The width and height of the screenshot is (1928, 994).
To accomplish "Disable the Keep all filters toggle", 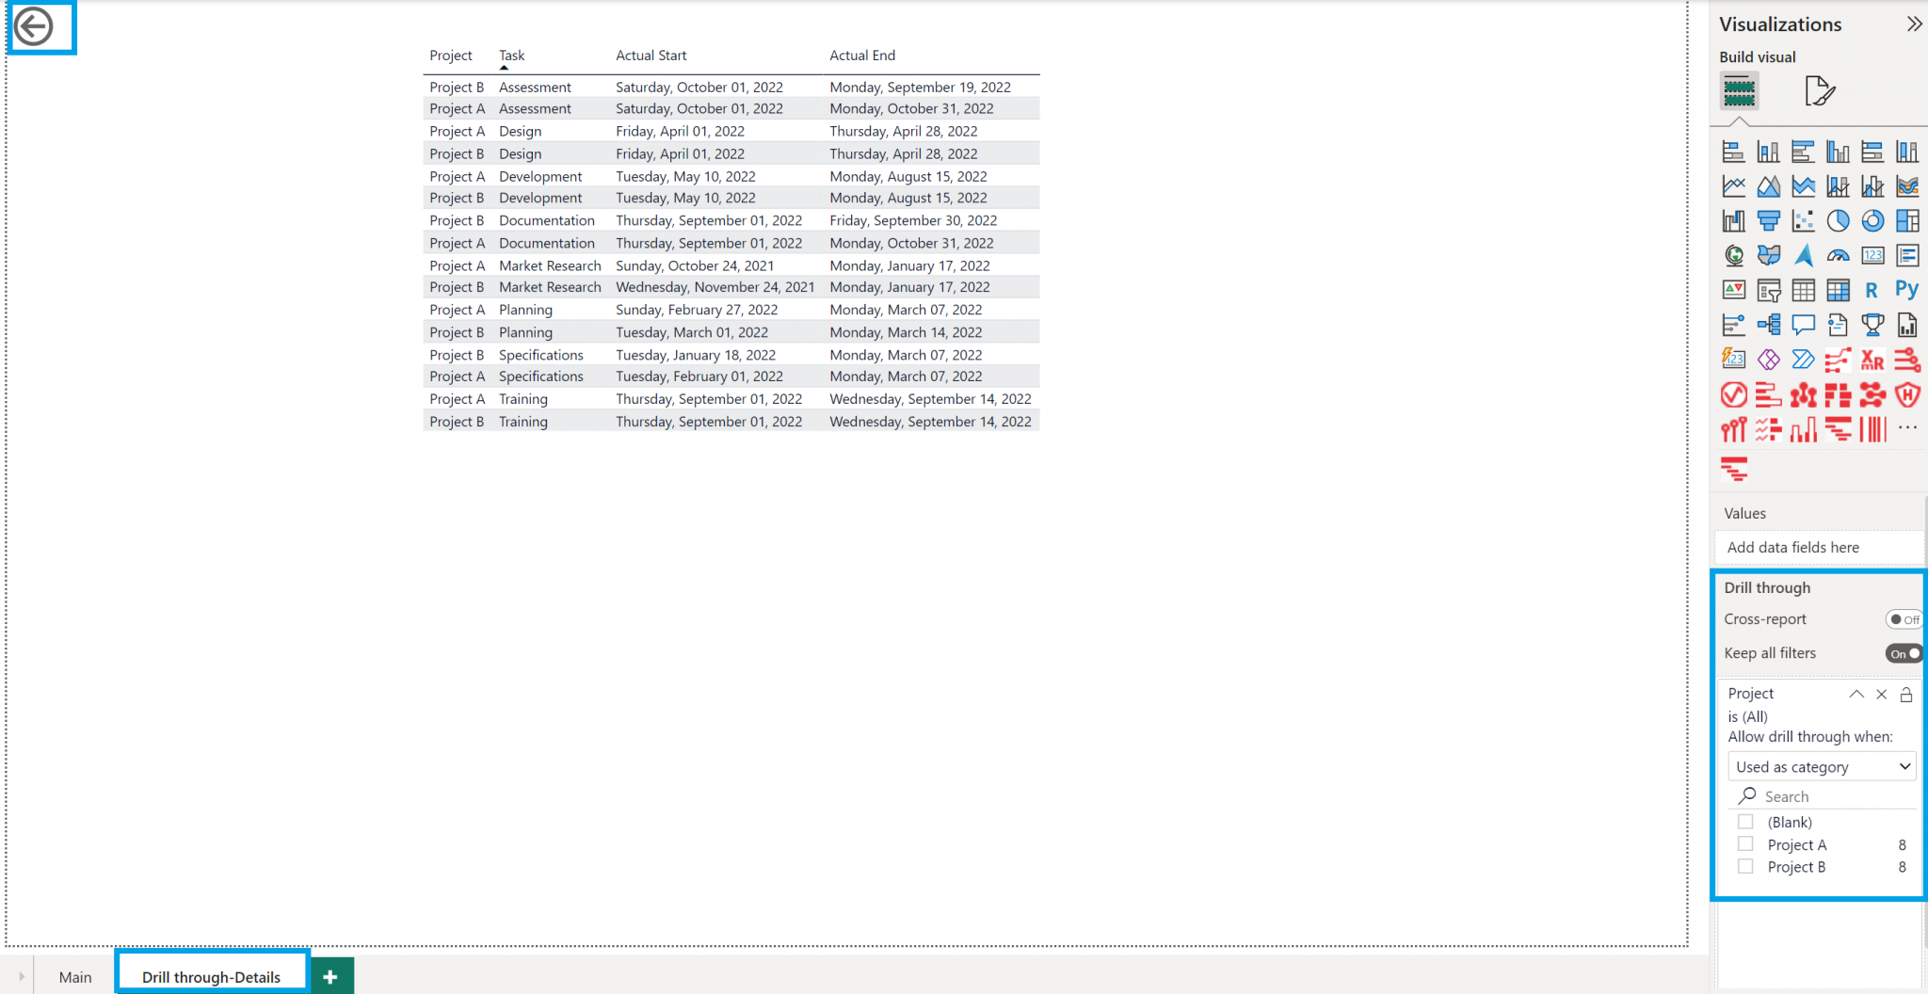I will (x=1904, y=653).
